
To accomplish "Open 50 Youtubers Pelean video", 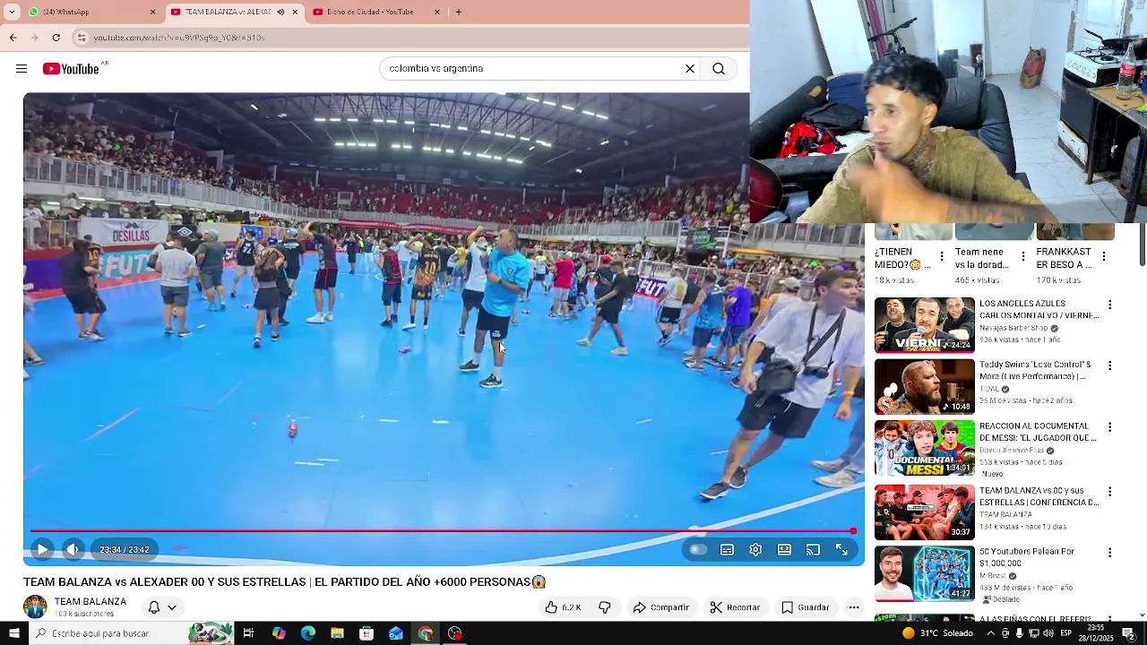I will [925, 572].
